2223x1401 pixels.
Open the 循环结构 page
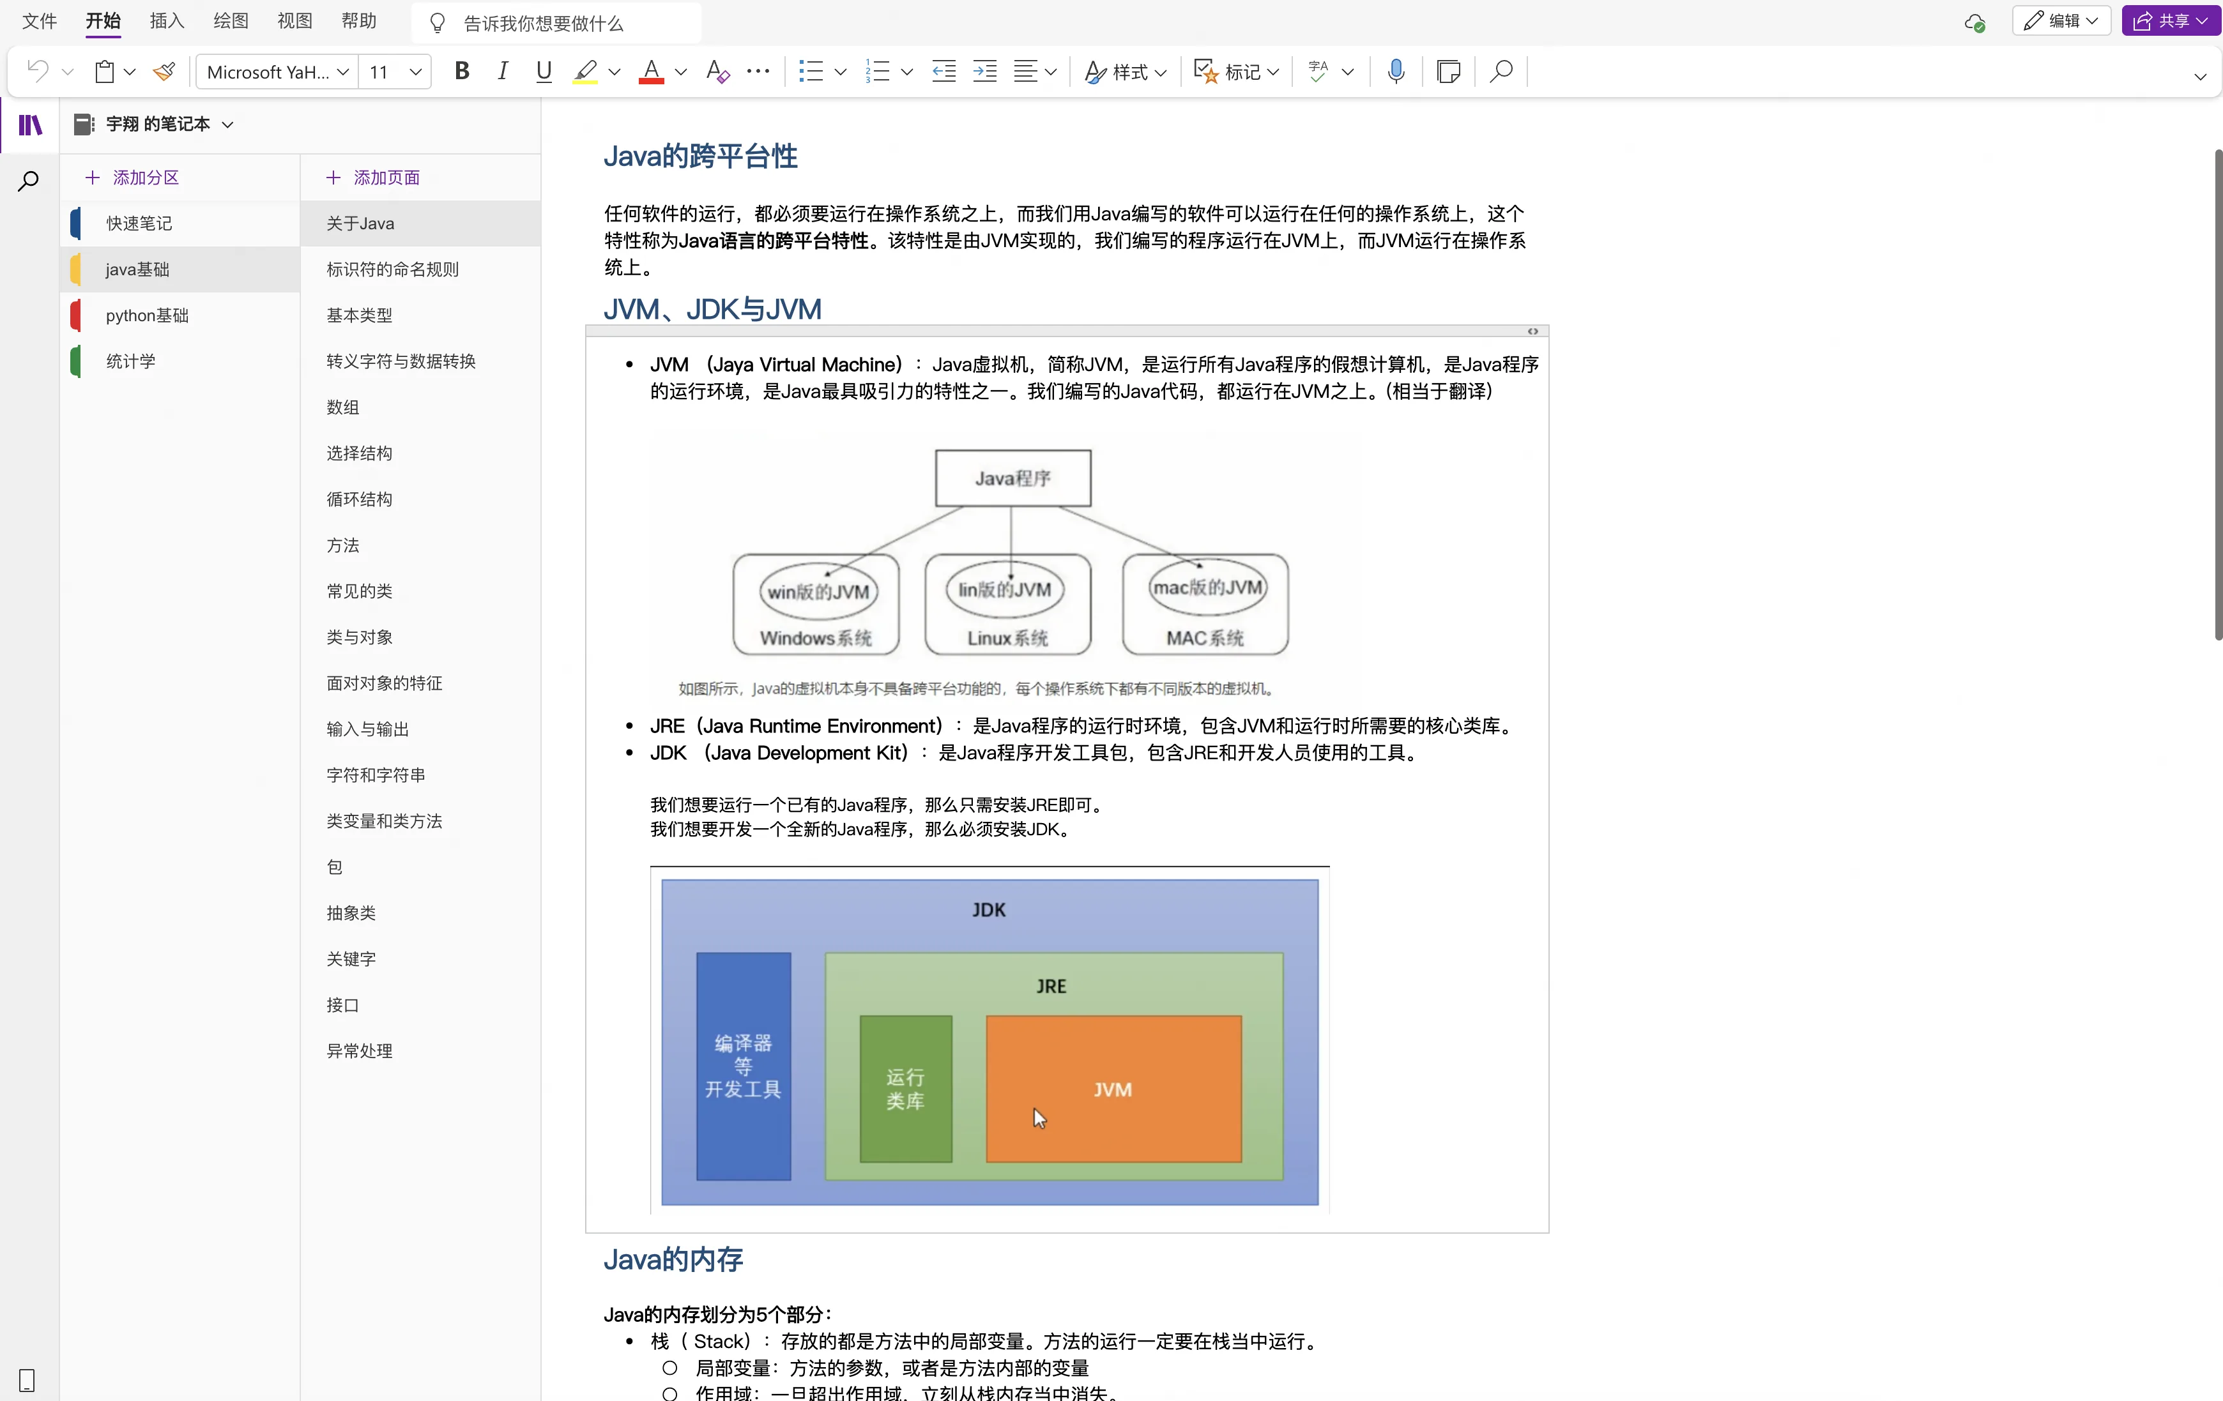pos(420,499)
